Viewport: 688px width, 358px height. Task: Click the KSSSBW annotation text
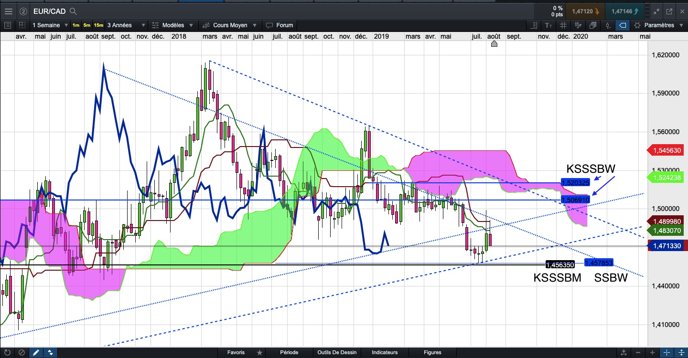click(x=591, y=168)
